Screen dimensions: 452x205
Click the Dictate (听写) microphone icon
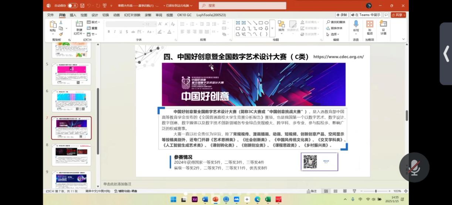[356, 25]
